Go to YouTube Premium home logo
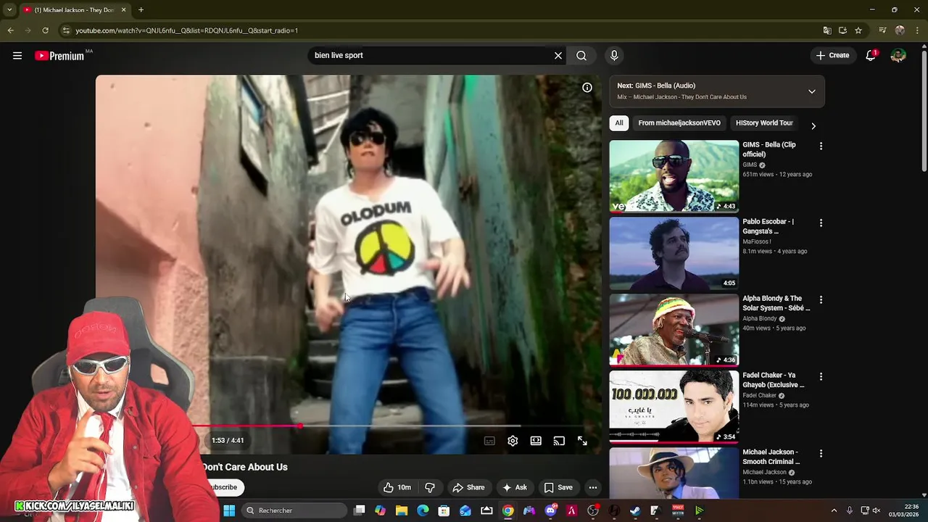The height and width of the screenshot is (522, 928). [x=59, y=56]
